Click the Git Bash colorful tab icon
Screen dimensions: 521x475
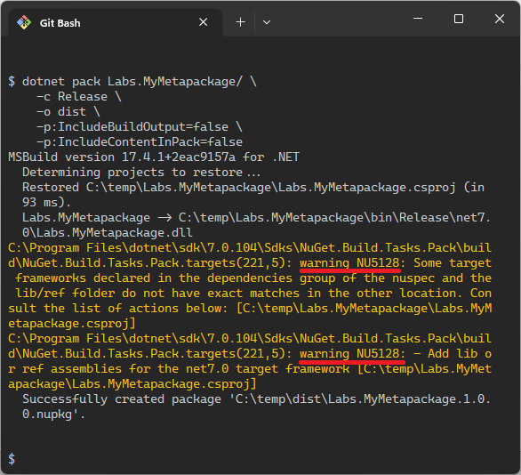point(24,22)
